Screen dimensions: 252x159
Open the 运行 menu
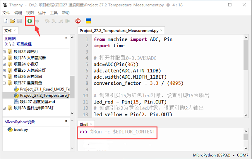[42, 12]
